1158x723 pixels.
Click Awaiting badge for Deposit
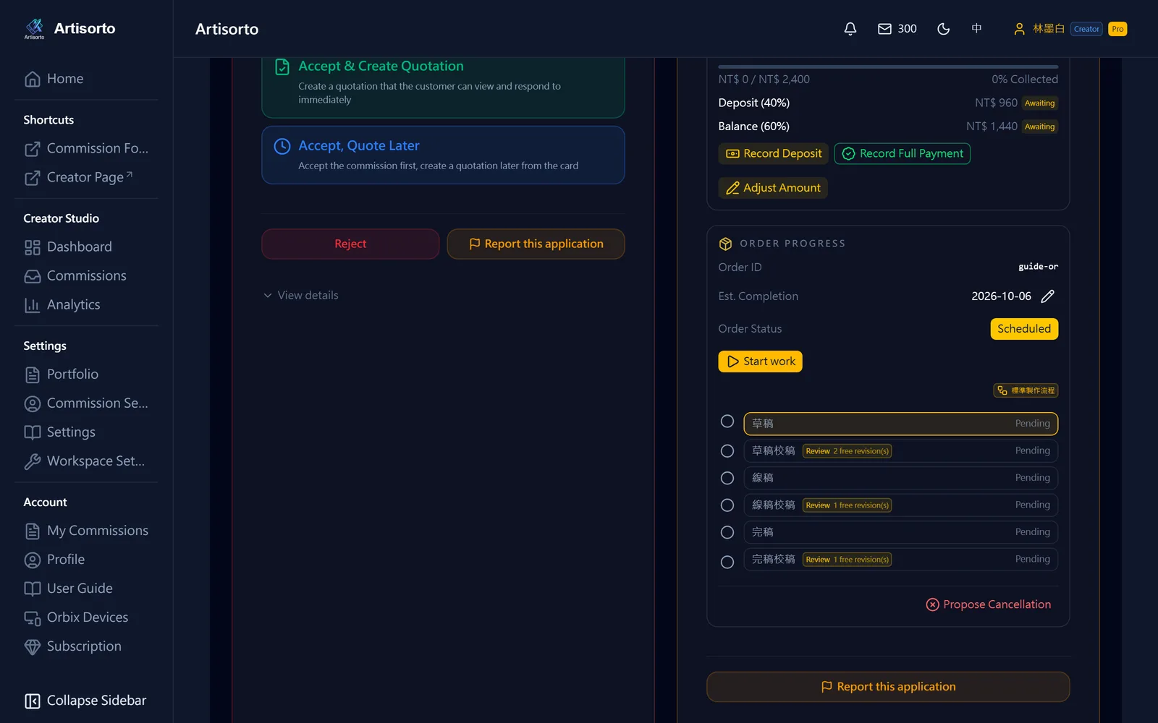pyautogui.click(x=1040, y=103)
